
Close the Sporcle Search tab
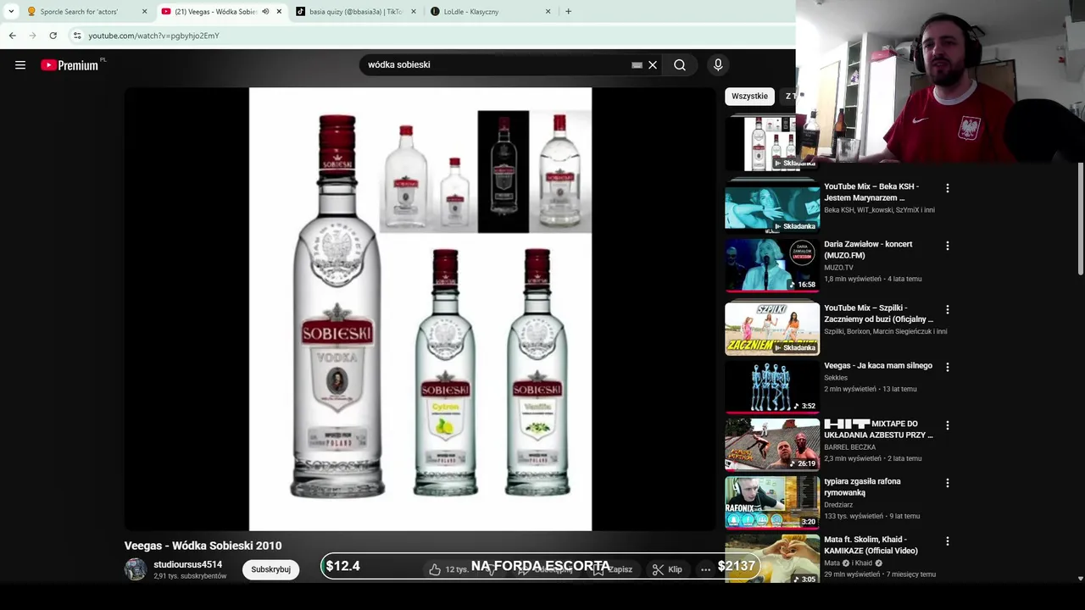[144, 12]
